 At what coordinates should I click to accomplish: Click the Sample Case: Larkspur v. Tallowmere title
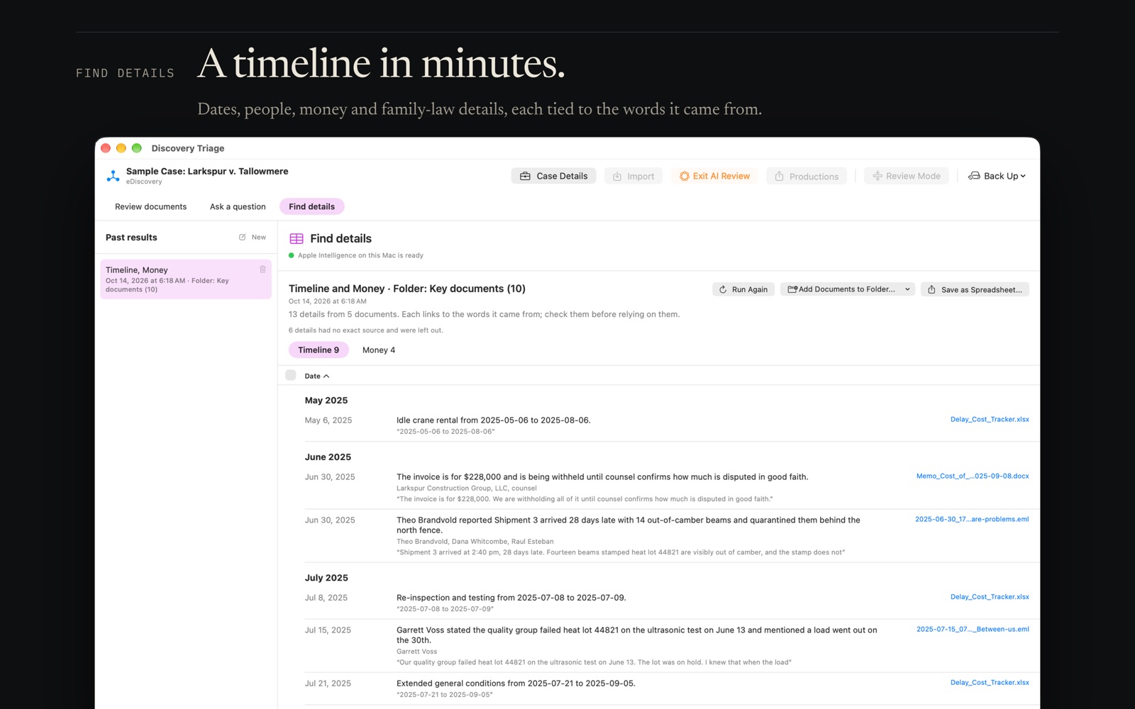207,172
